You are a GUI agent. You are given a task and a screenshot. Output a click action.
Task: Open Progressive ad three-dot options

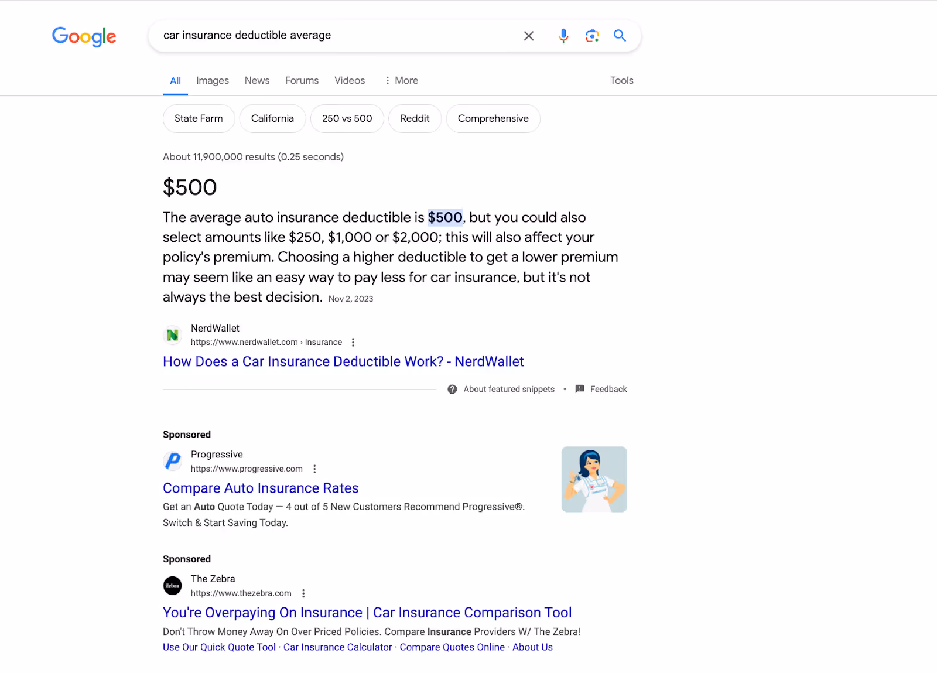click(314, 469)
